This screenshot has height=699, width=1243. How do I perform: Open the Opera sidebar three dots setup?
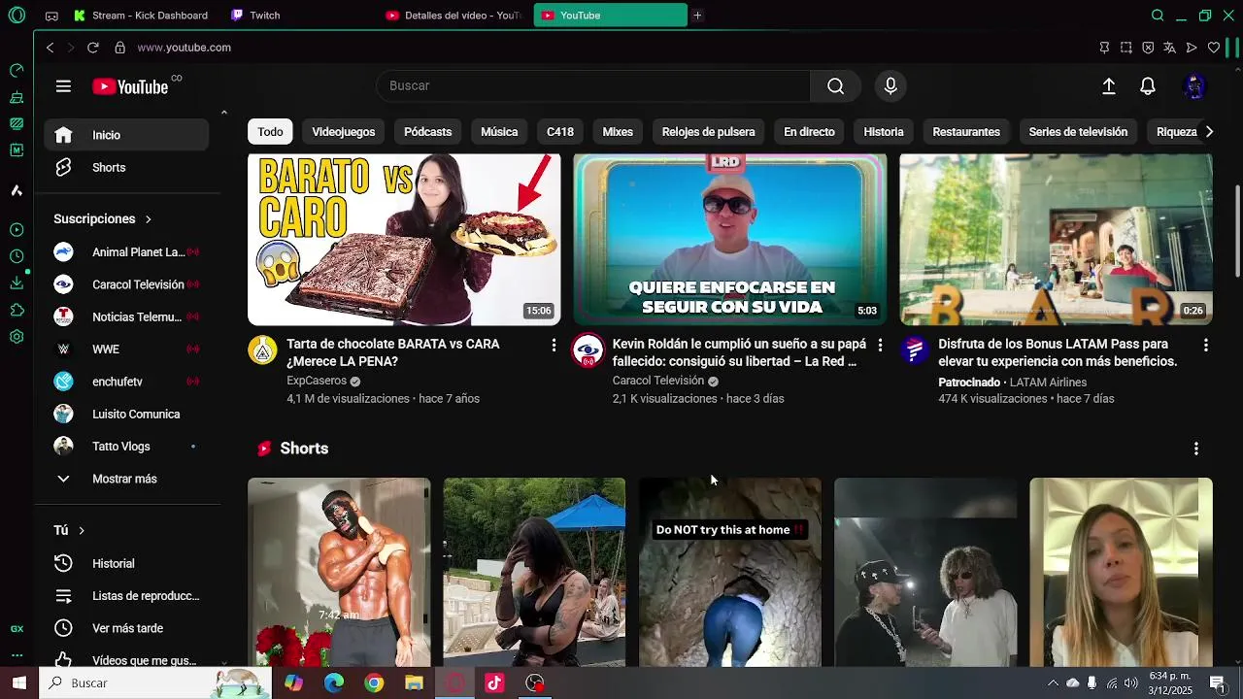[x=17, y=655]
